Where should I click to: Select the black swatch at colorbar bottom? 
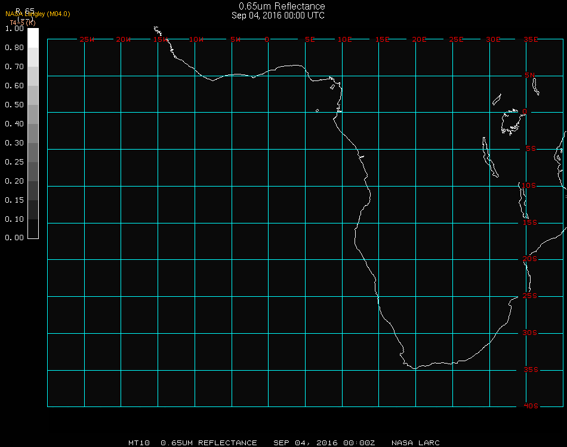click(x=33, y=229)
